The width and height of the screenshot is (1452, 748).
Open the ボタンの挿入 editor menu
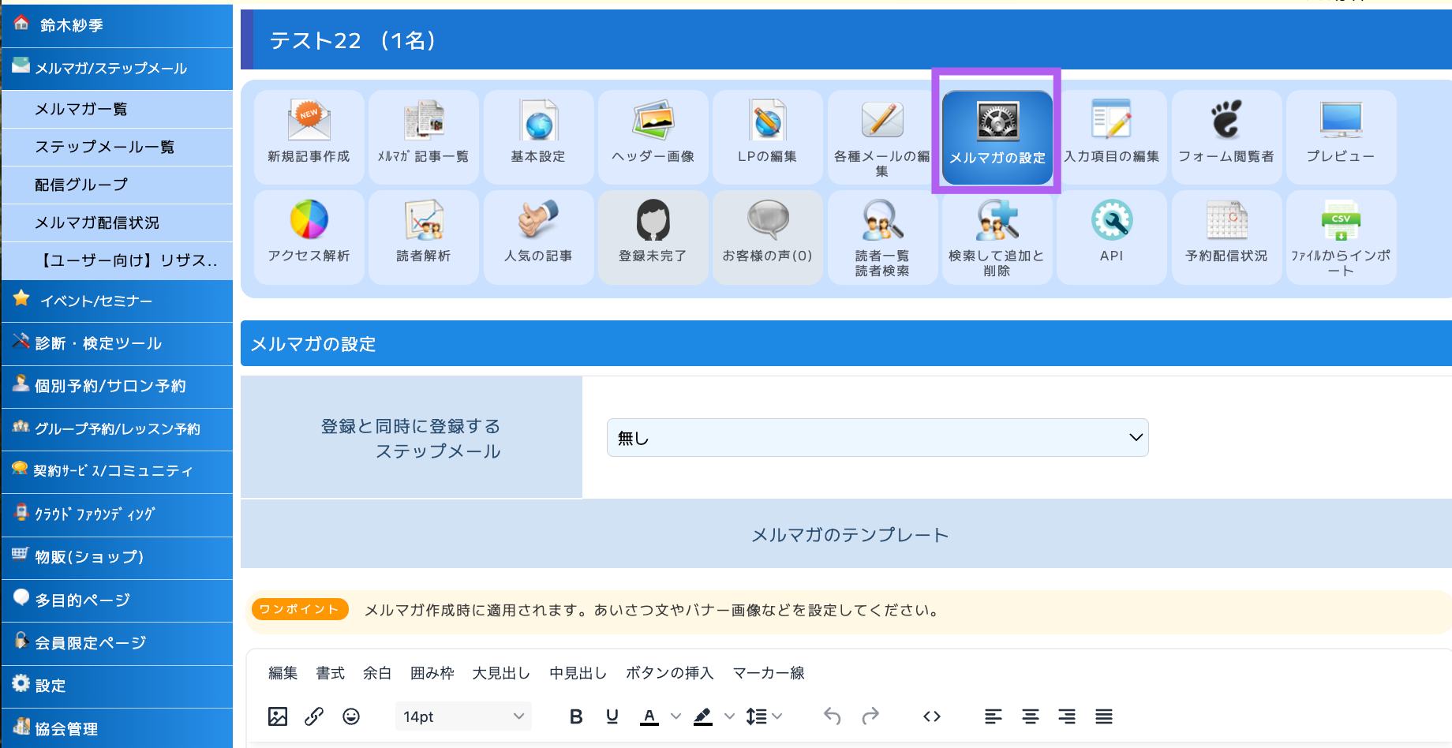tap(669, 673)
